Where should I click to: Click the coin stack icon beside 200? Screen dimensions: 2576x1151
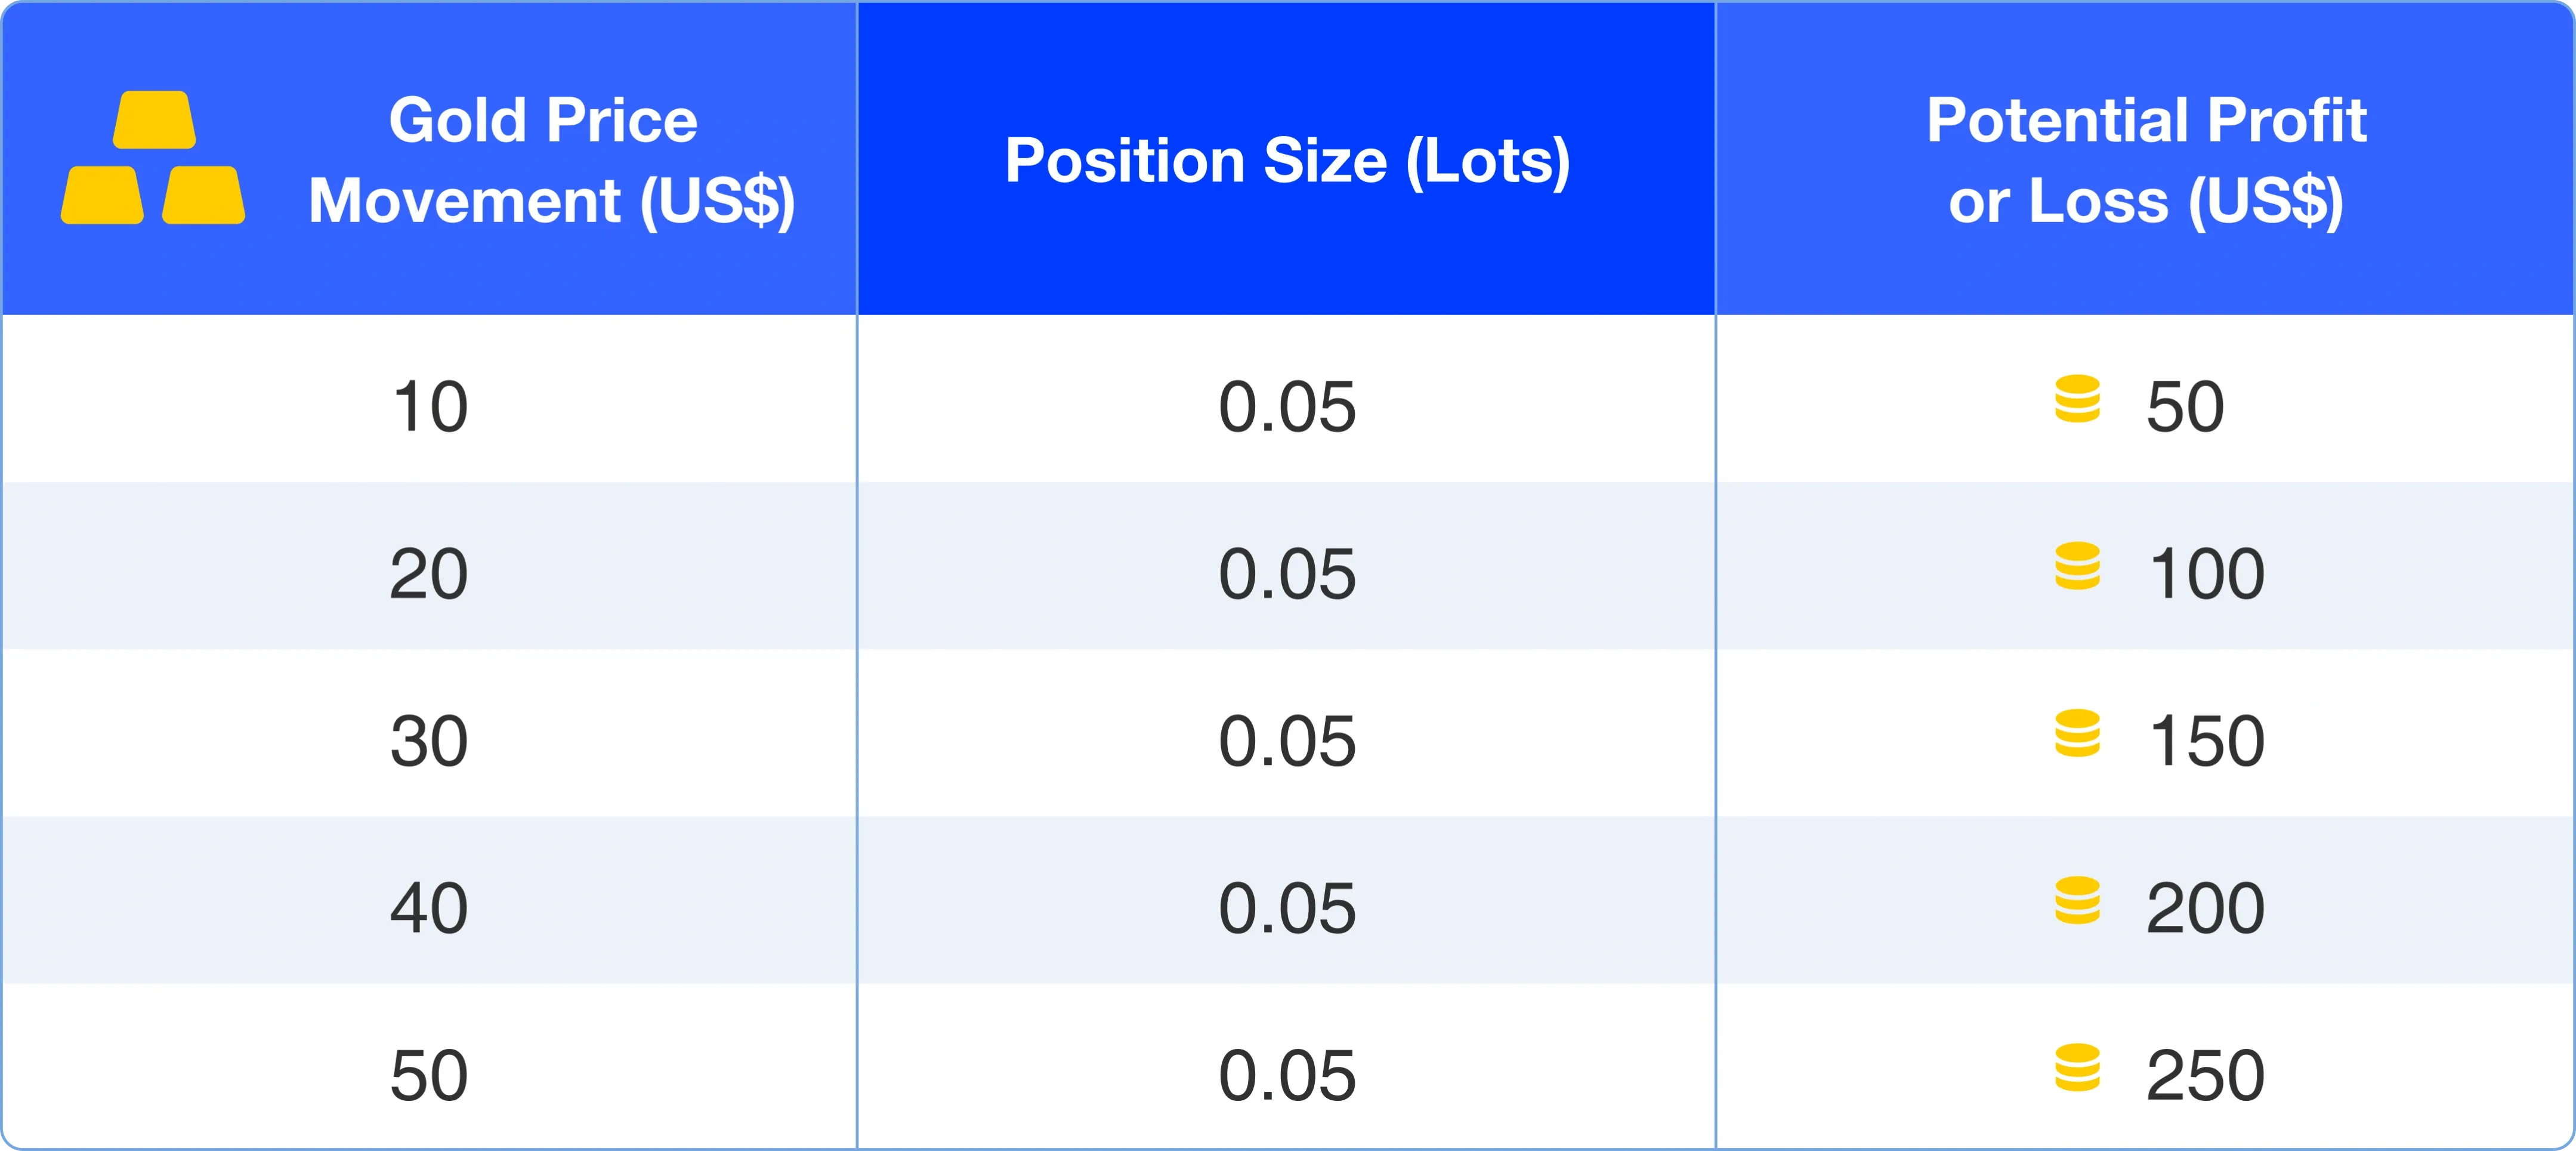[2077, 900]
